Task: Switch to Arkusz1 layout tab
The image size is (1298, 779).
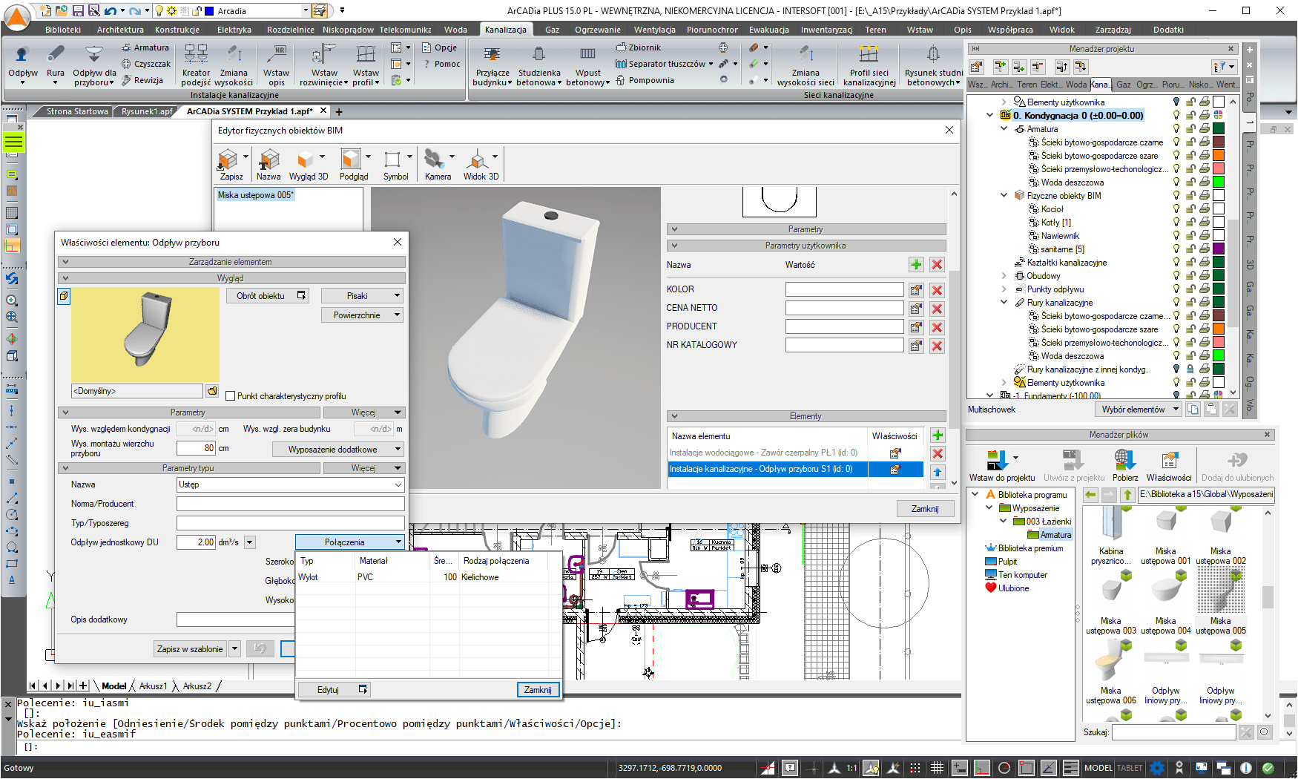Action: [x=153, y=686]
